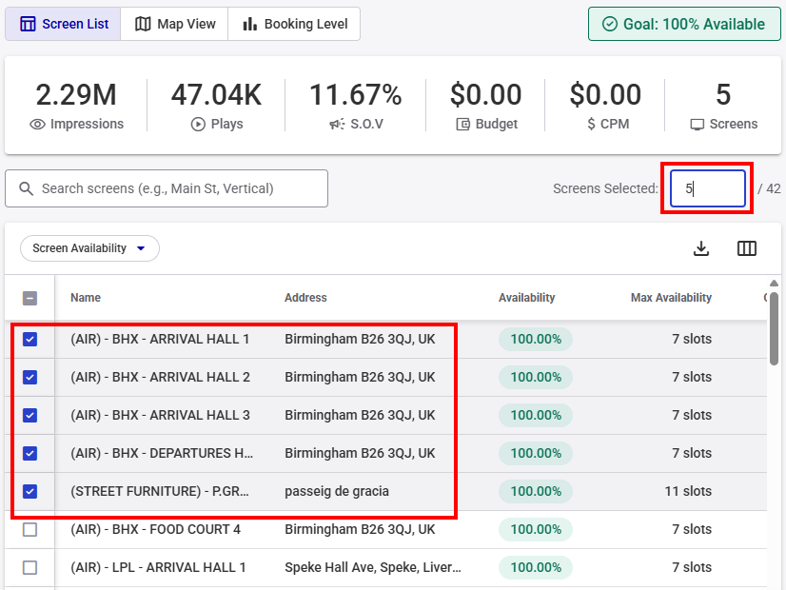
Task: Click the table's vertical scrollbar
Action: [x=774, y=328]
